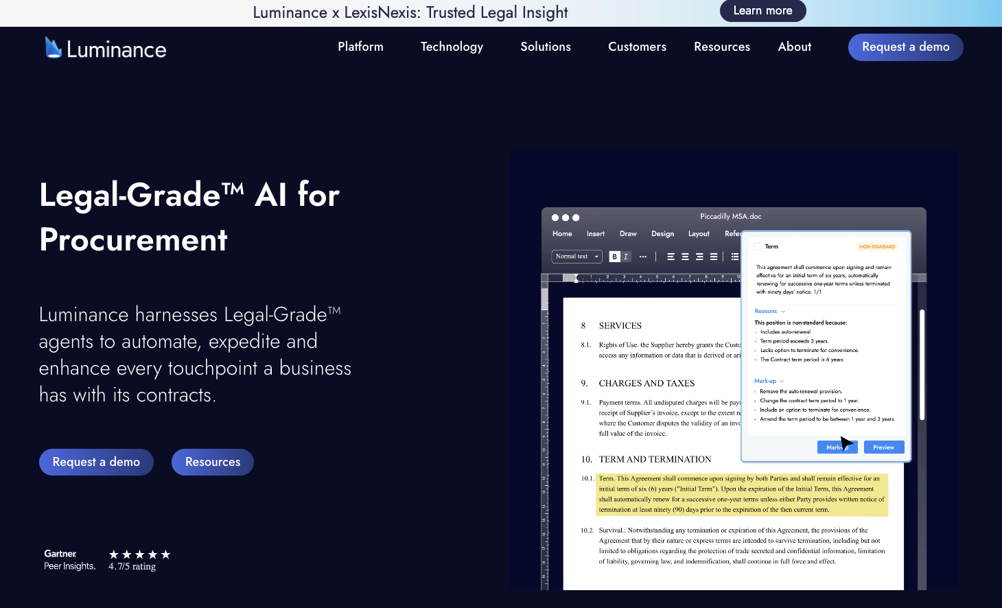This screenshot has height=608, width=1002.
Task: Open the Customers menu
Action: [x=637, y=47]
